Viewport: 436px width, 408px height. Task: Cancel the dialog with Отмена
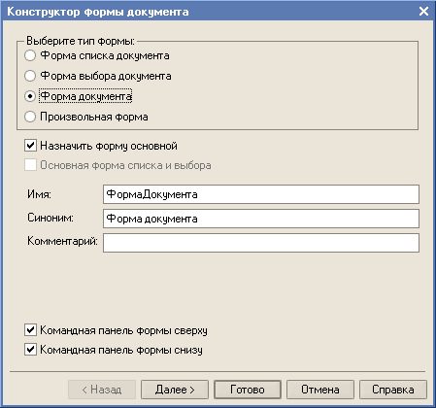(320, 390)
